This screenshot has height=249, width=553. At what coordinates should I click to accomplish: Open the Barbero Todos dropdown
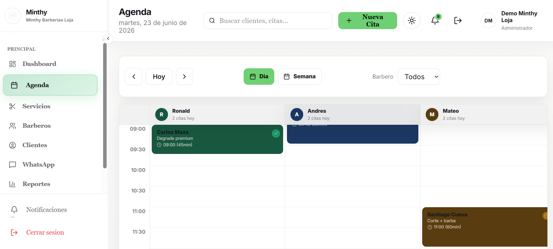coord(419,77)
